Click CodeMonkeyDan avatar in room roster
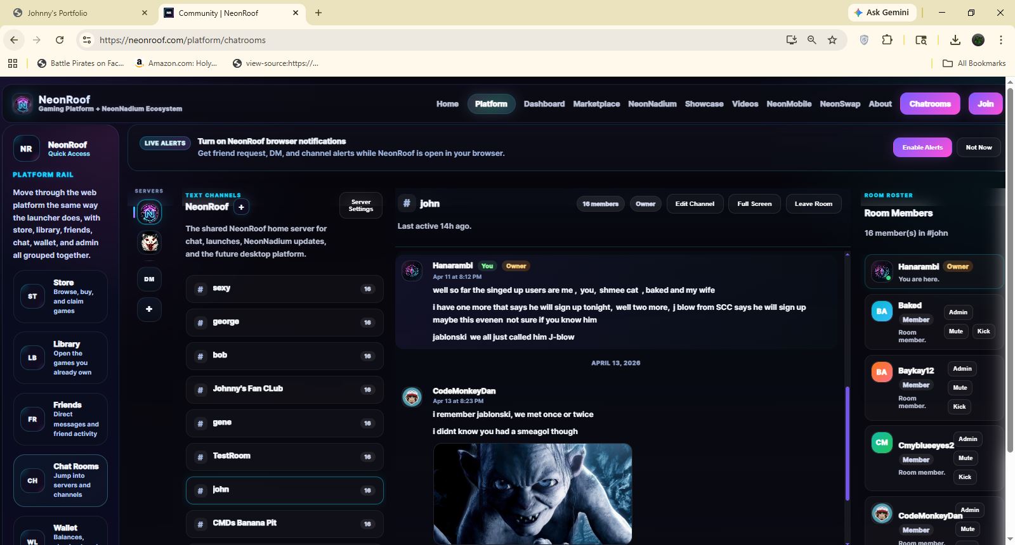Viewport: 1015px width, 545px height. click(882, 513)
